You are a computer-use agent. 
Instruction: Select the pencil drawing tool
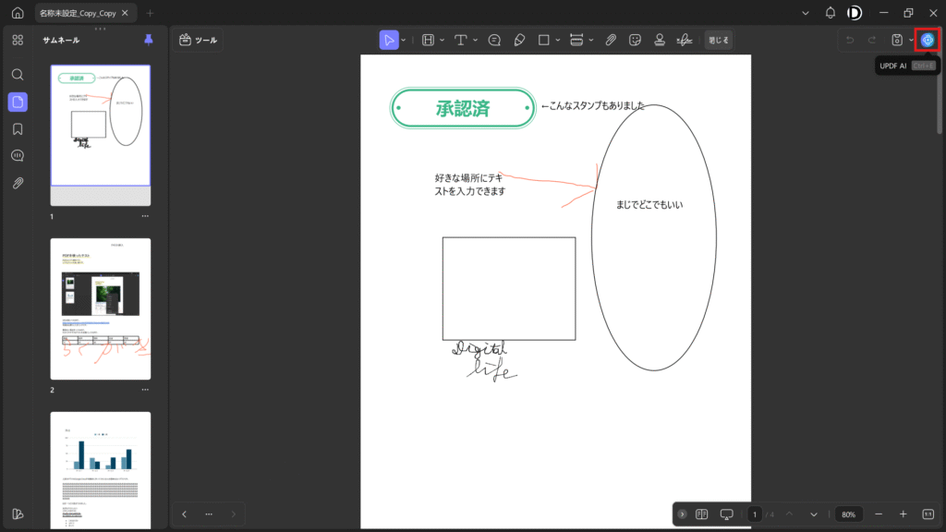[519, 40]
